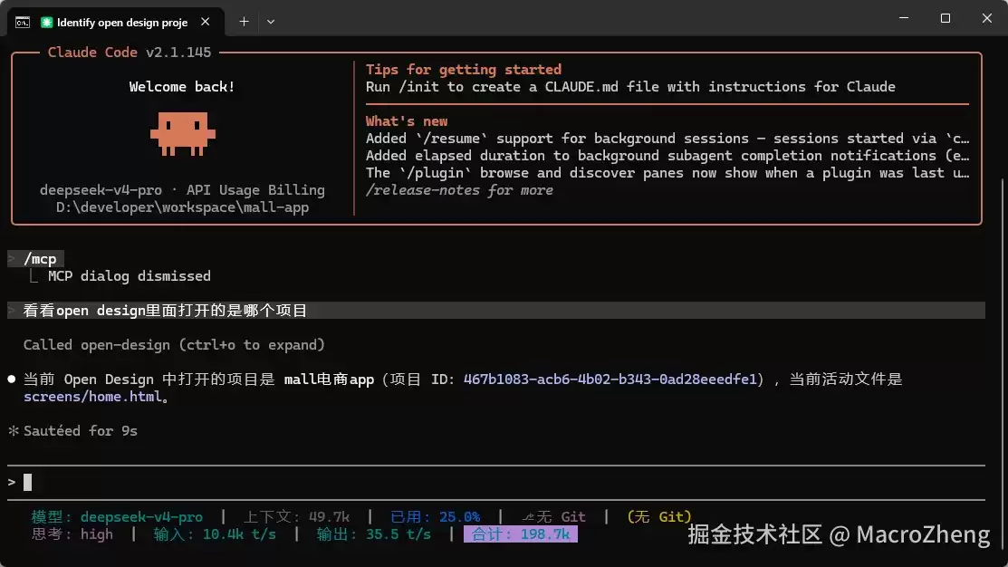This screenshot has height=567, width=1008.
Task: Expand the new tab profile dropdown
Action: (x=271, y=22)
